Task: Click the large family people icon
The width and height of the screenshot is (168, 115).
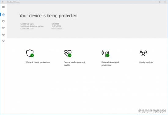Action: pyautogui.click(x=143, y=53)
